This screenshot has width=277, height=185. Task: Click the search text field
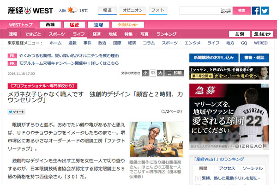coord(205,11)
